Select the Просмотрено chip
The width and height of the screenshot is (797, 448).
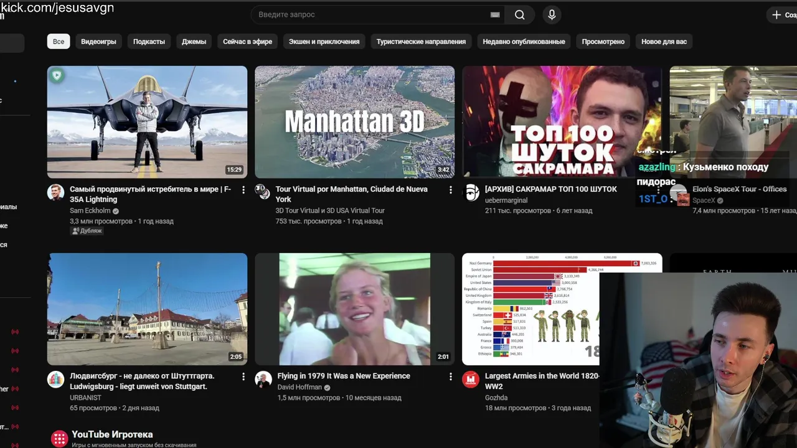coord(603,42)
